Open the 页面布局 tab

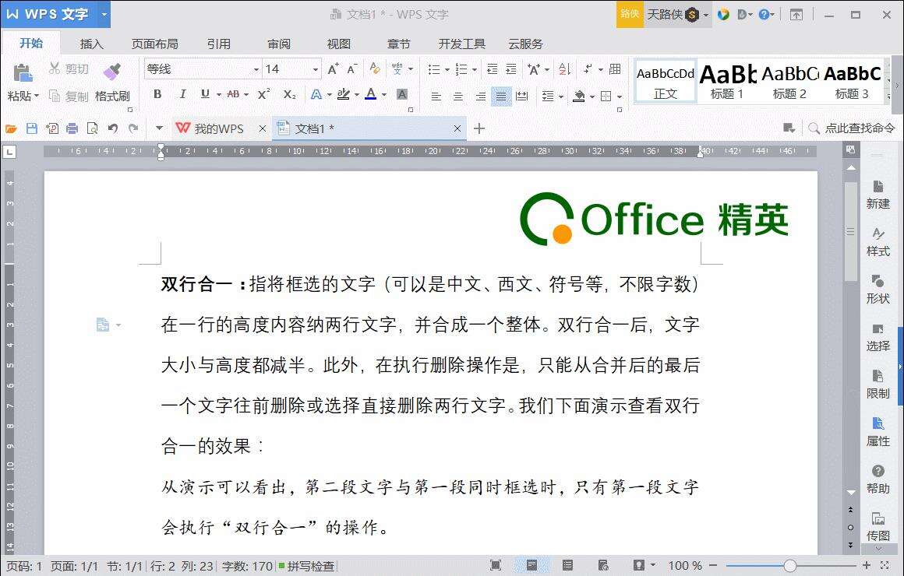pyautogui.click(x=154, y=44)
